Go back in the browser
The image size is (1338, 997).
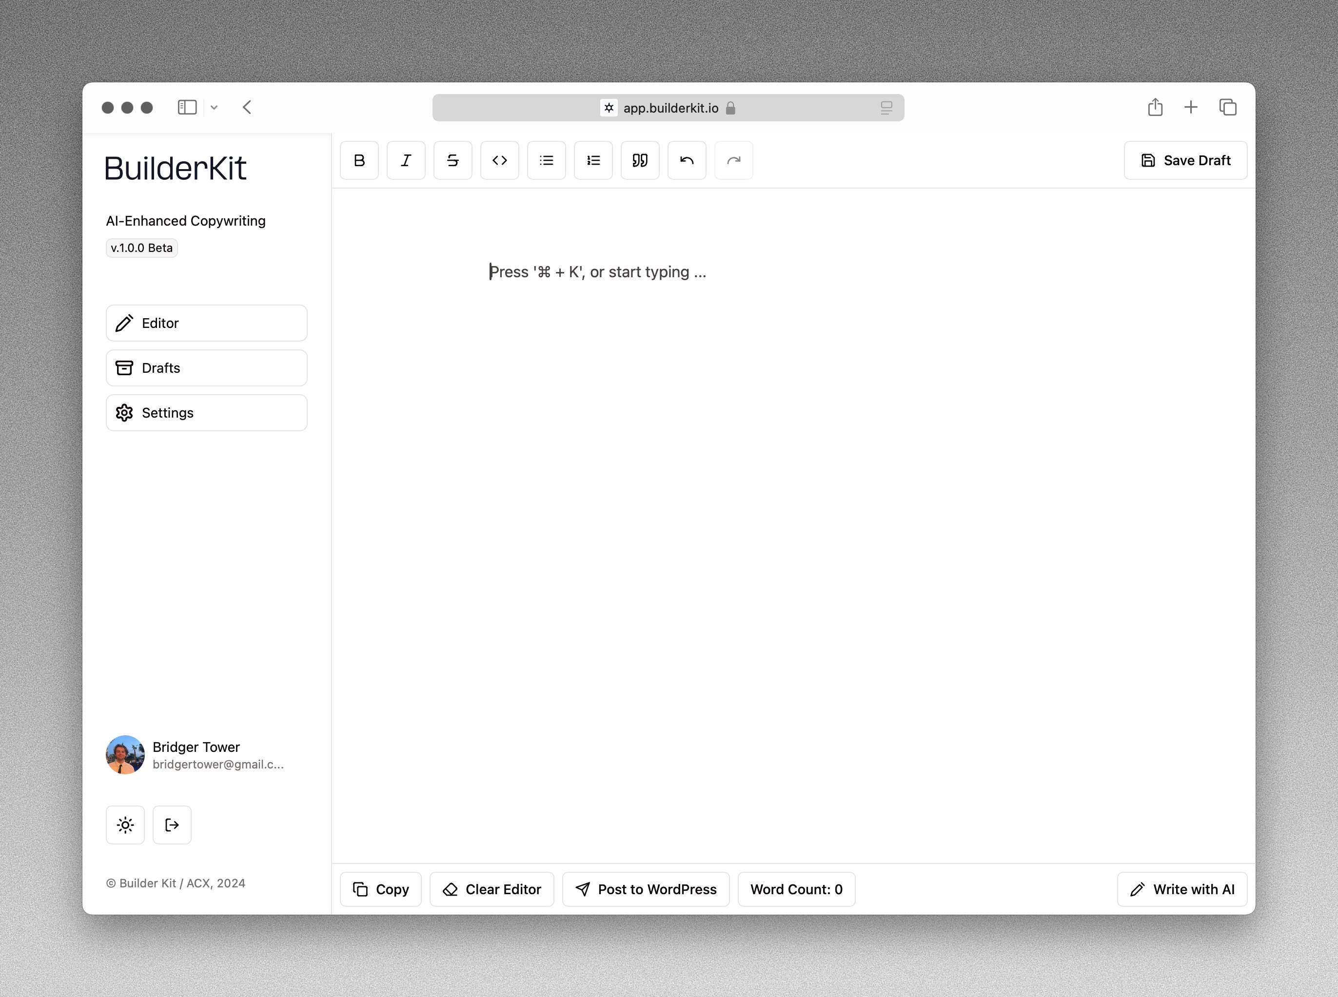coord(247,107)
